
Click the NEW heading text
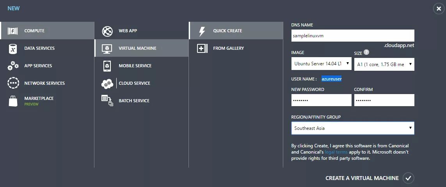14,9
